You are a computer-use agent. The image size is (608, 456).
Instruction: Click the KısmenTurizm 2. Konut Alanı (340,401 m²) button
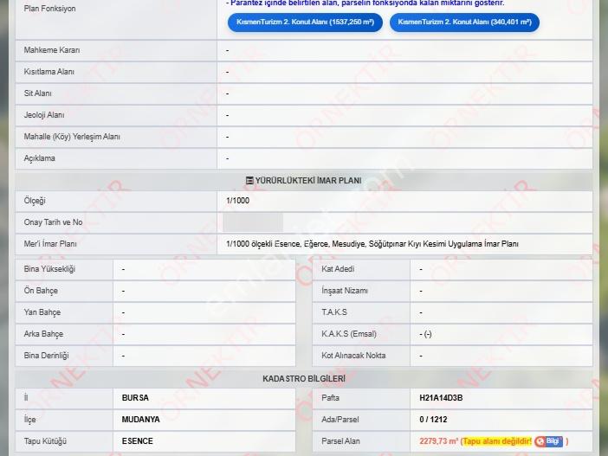pyautogui.click(x=464, y=22)
